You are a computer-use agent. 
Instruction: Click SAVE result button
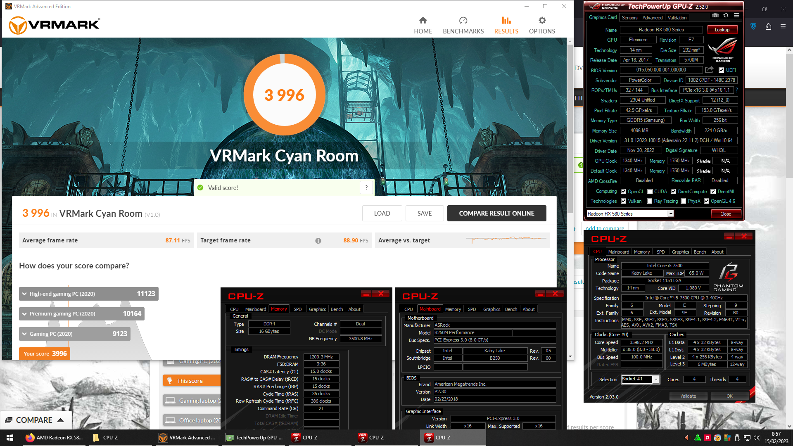[x=425, y=214]
